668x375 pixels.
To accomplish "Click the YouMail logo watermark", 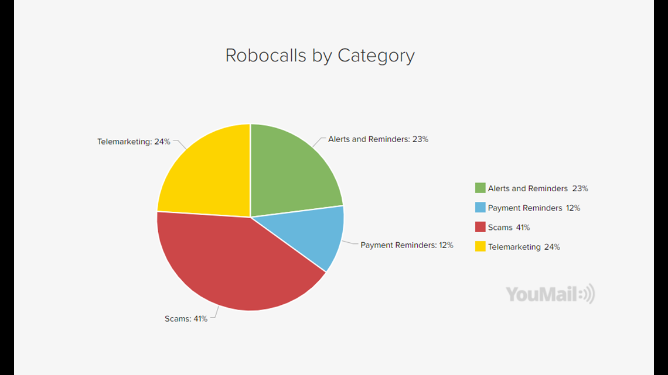I will click(550, 294).
